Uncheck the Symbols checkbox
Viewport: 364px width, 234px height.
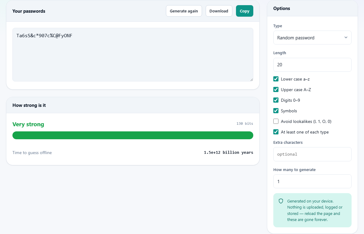(x=276, y=111)
